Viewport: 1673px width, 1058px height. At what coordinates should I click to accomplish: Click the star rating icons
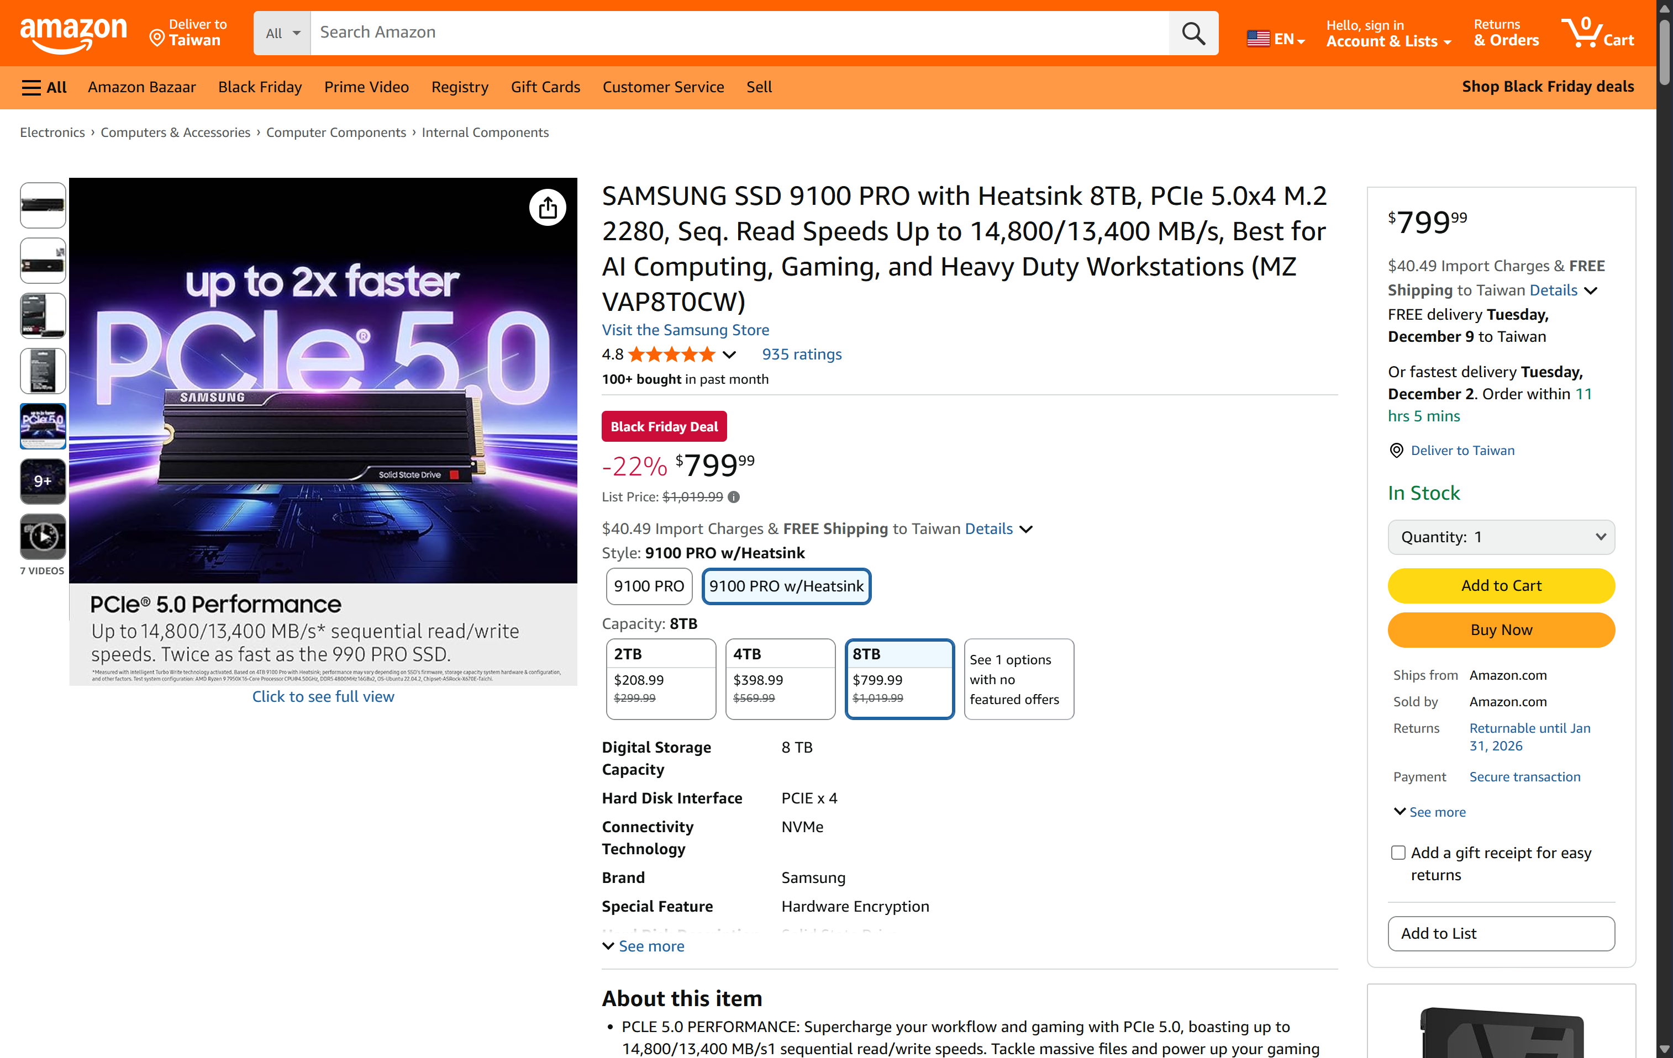pos(671,355)
